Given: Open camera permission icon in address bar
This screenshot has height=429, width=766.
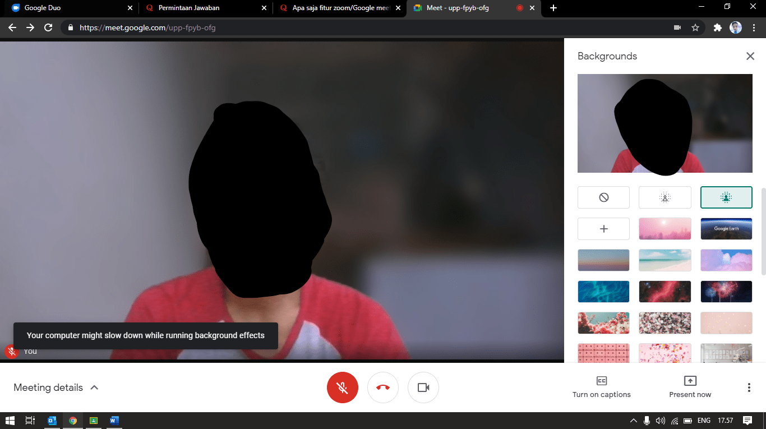Looking at the screenshot, I should (677, 27).
